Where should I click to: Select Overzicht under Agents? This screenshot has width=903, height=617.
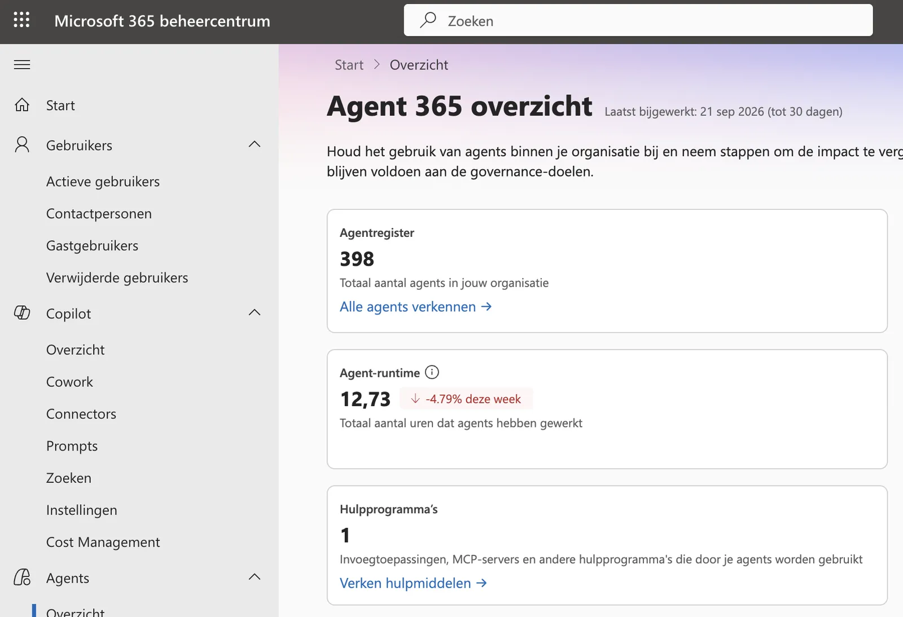[x=75, y=612]
